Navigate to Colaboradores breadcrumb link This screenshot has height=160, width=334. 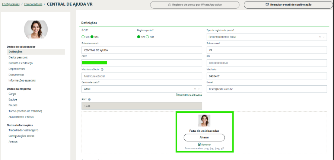point(33,4)
